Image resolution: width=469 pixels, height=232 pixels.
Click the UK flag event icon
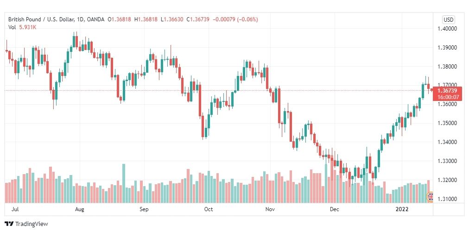(x=430, y=197)
